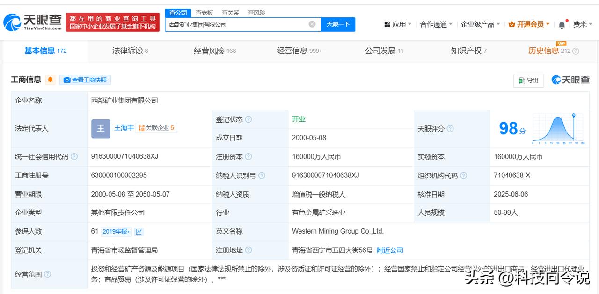Switch to 公司发展 tab
The width and height of the screenshot is (599, 294).
click(x=384, y=51)
